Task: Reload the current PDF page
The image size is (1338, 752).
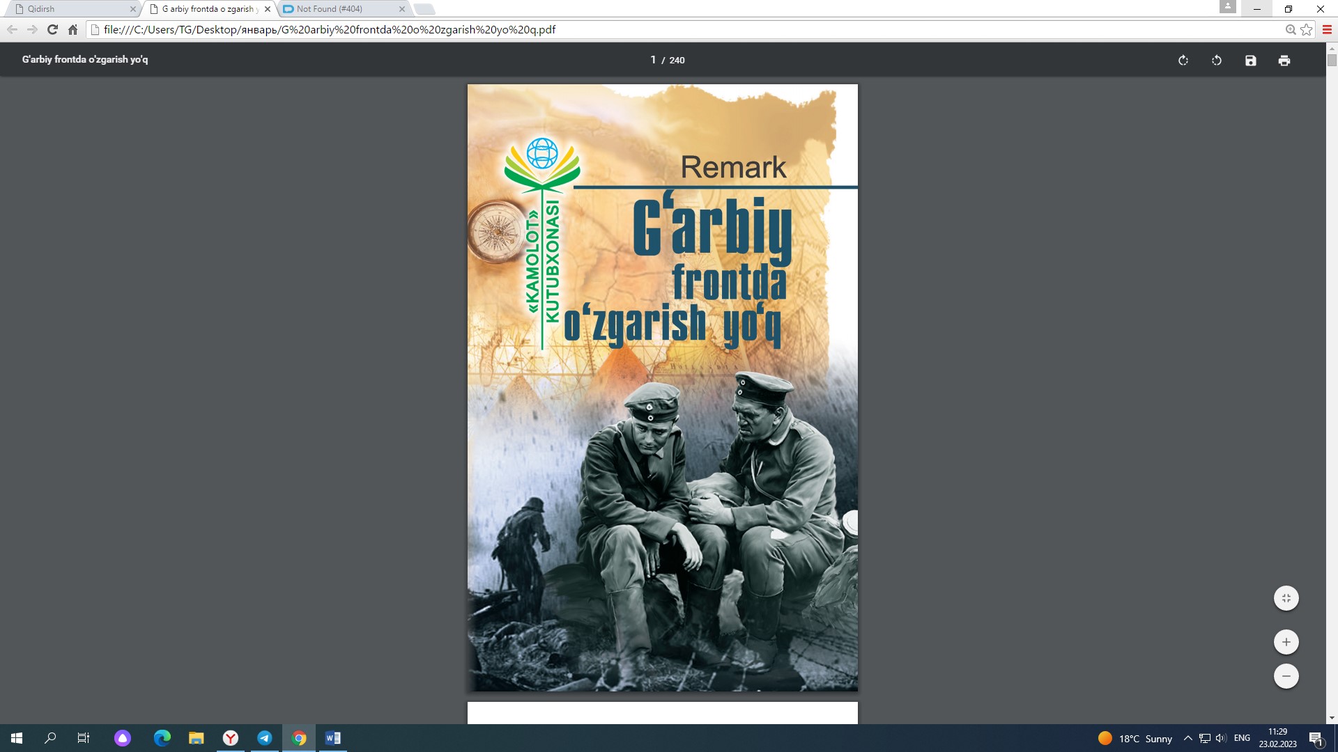Action: tap(52, 29)
